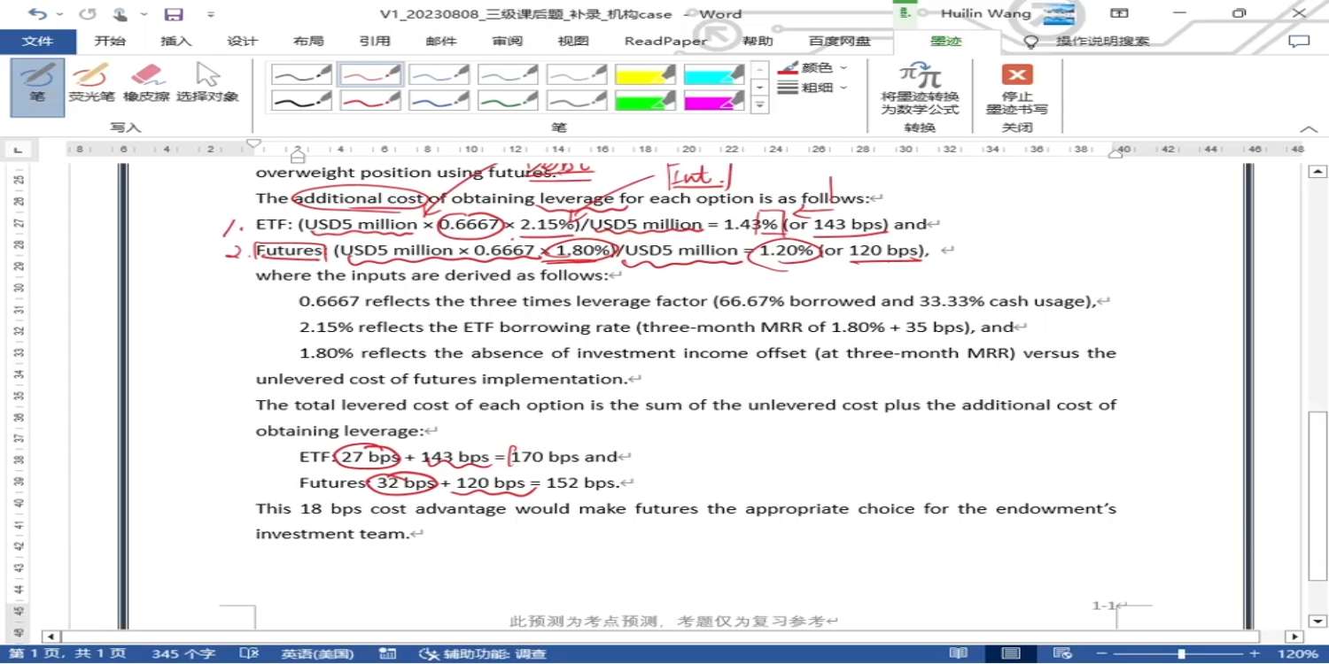Viewport: 1329px width, 664px height.
Task: Switch to Read Mode view in status bar
Action: [x=958, y=653]
